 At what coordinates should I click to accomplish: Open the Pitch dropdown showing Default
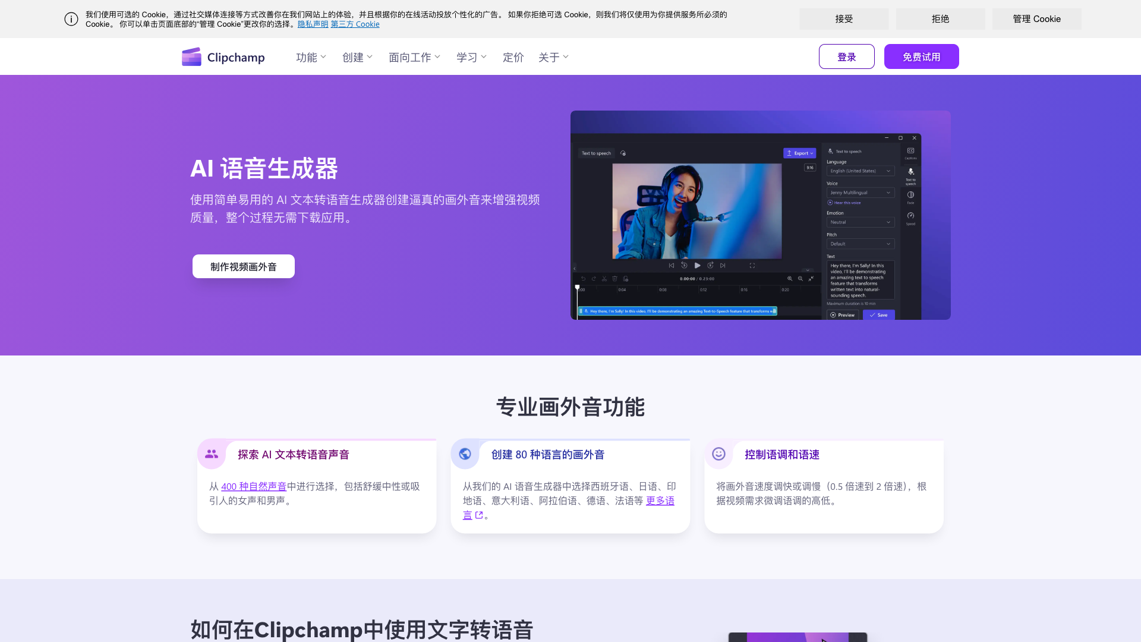[x=861, y=244]
